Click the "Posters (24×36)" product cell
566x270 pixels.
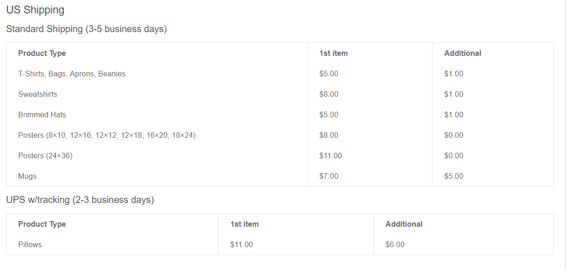tap(45, 155)
